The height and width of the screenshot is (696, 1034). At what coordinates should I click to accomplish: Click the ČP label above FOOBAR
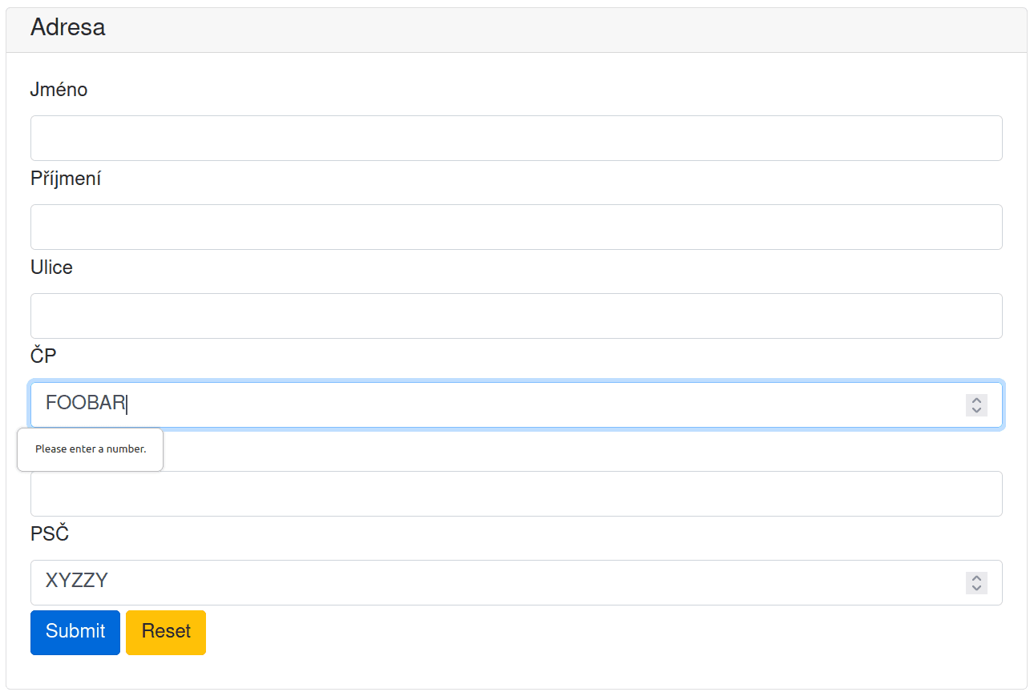(x=43, y=356)
